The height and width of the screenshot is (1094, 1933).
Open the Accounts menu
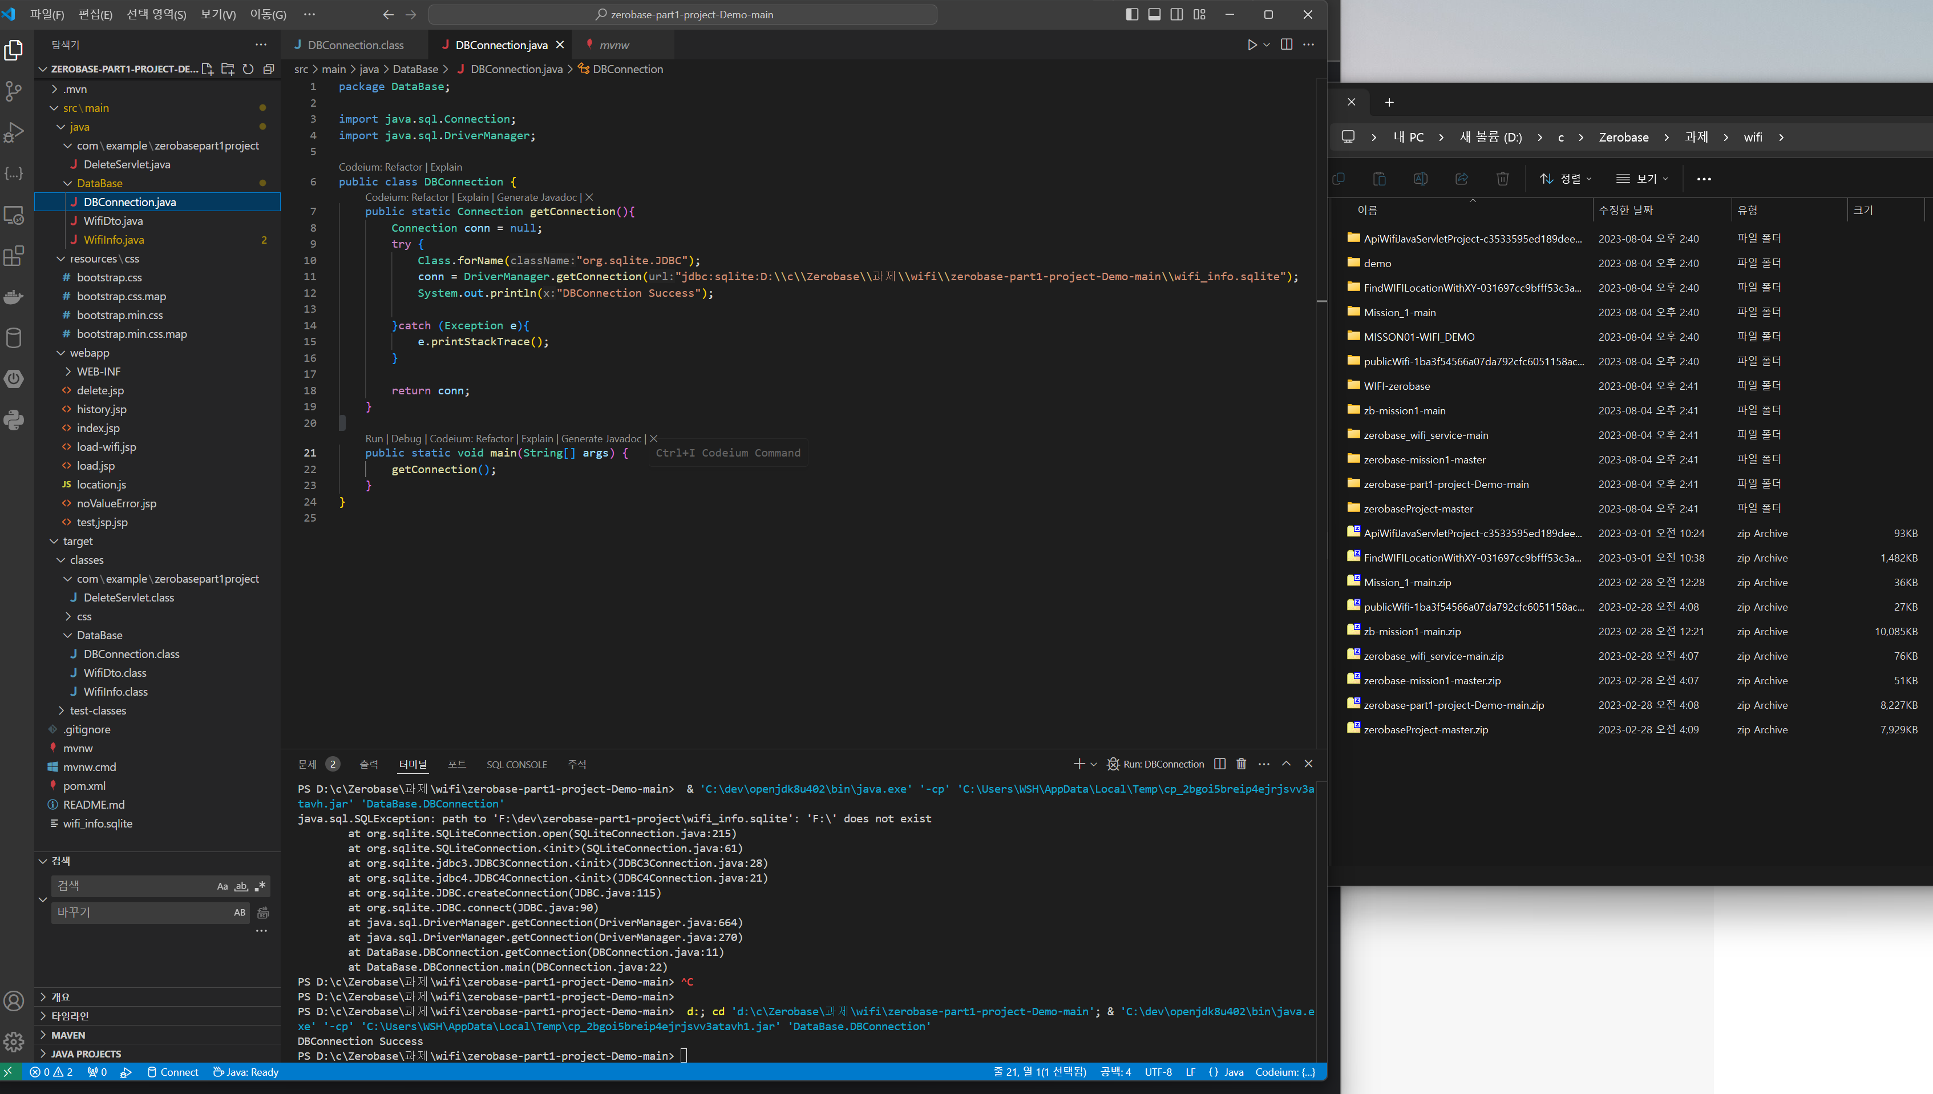14,1001
